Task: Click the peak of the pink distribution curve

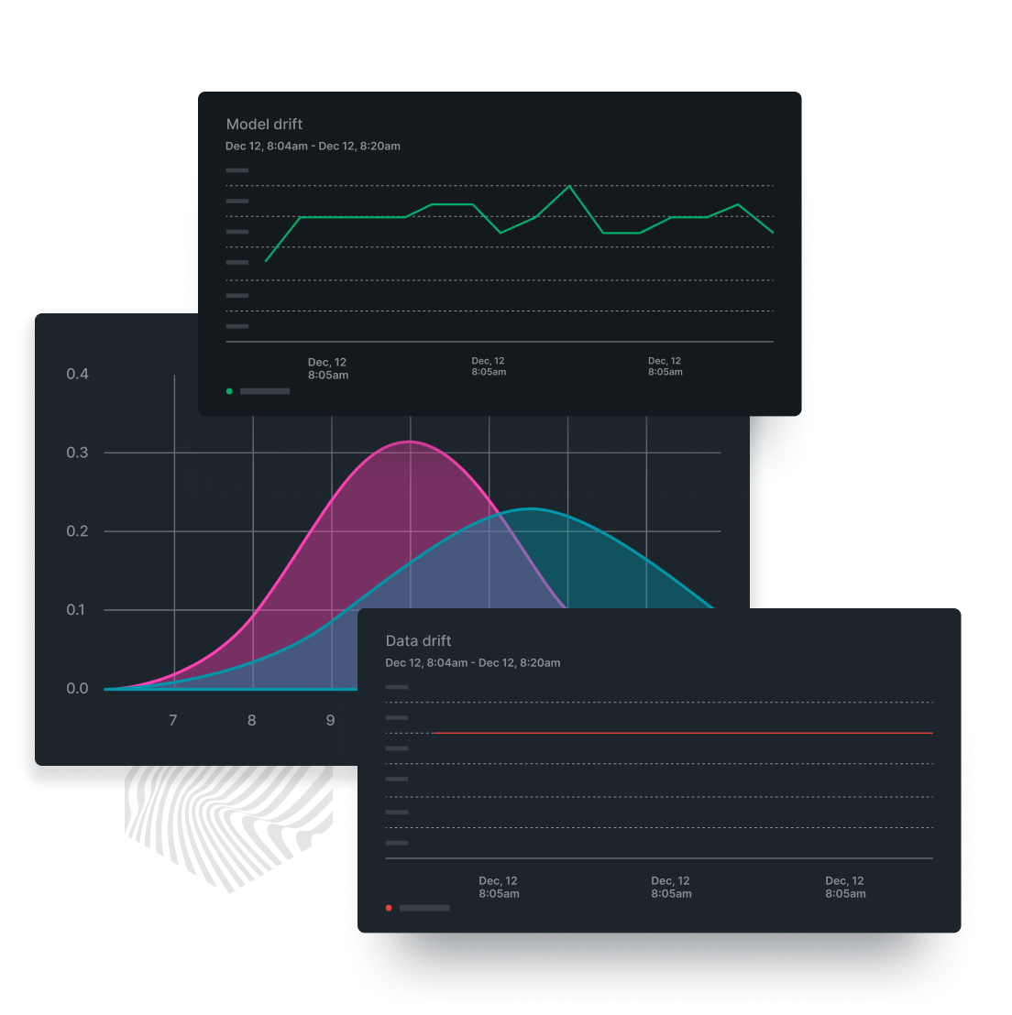Action: coord(410,442)
